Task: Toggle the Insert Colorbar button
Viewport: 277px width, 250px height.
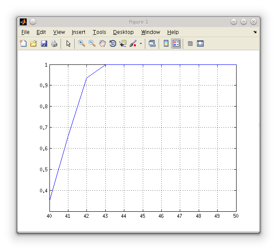Action: pos(166,43)
